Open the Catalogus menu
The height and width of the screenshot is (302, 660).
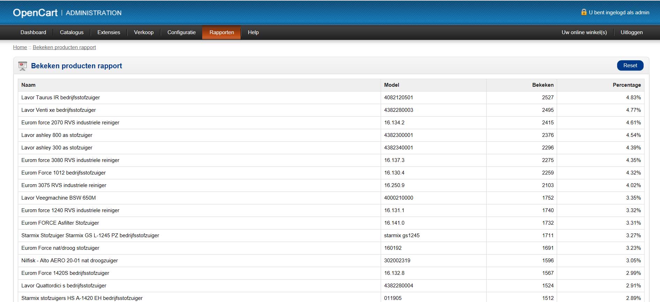tap(71, 32)
